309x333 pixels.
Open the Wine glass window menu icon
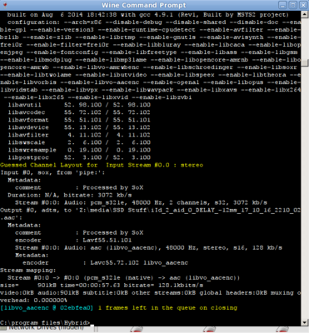(x=4, y=5)
